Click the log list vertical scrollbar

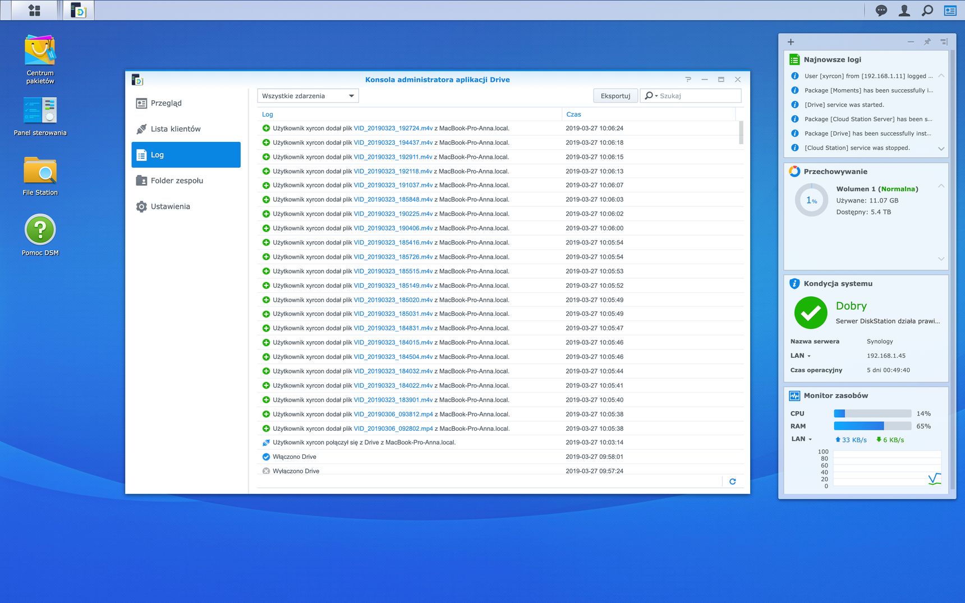[x=741, y=133]
